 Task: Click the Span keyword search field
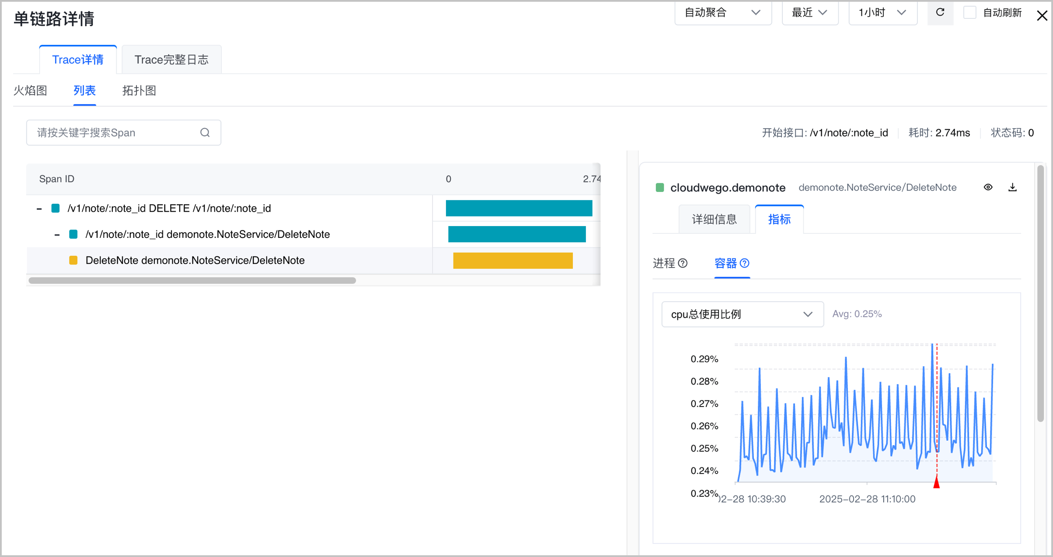click(x=124, y=132)
